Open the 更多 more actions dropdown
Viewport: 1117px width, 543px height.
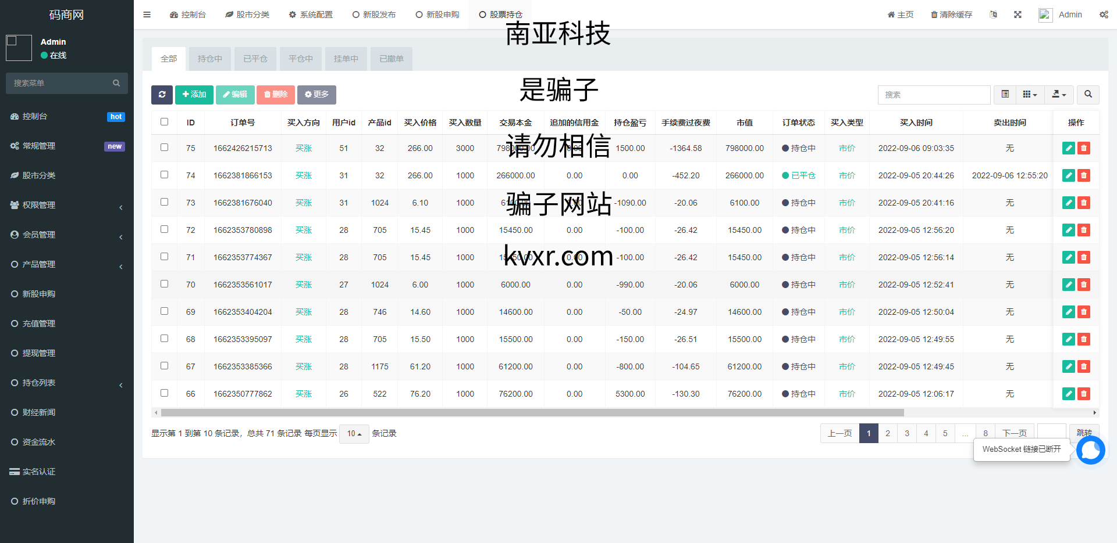point(316,95)
